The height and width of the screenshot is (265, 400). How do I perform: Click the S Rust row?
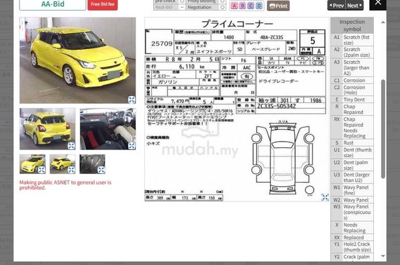352,143
